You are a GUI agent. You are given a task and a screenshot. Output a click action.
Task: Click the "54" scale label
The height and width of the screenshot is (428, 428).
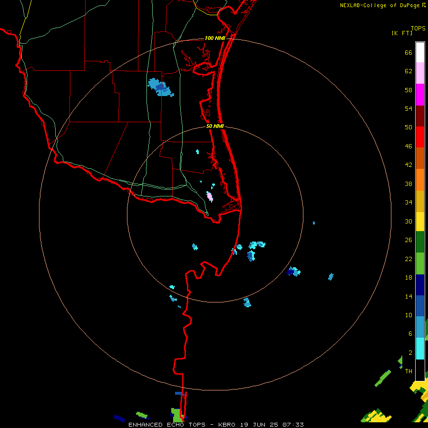click(409, 108)
